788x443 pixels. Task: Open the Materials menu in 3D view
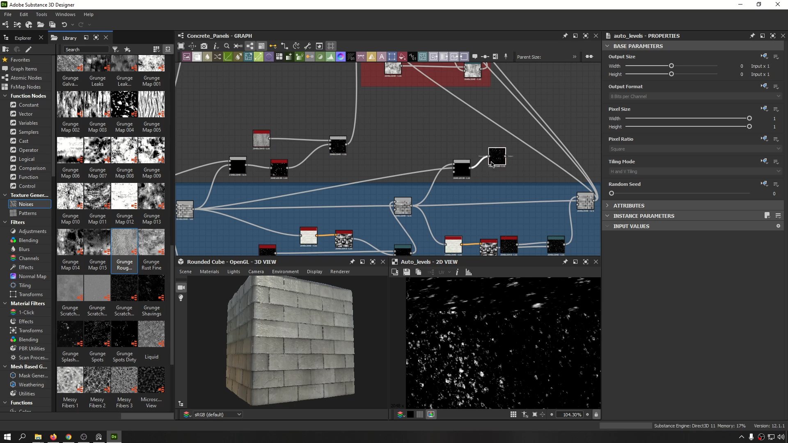pos(209,272)
